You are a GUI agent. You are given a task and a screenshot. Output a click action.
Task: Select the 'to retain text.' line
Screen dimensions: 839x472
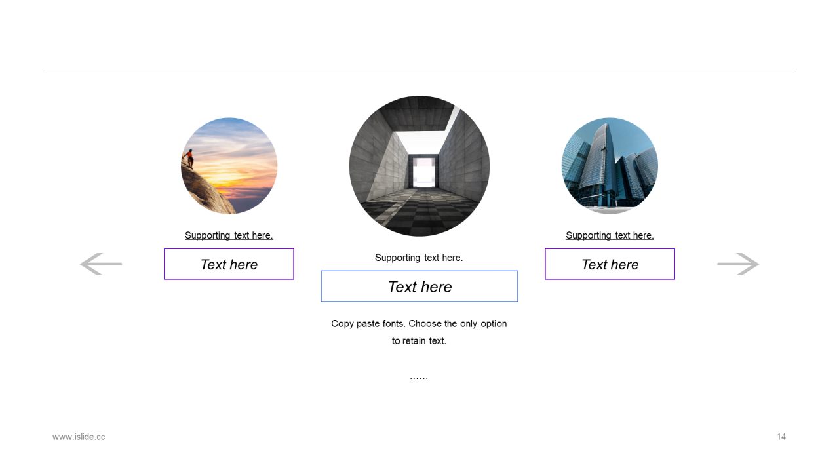(x=419, y=341)
